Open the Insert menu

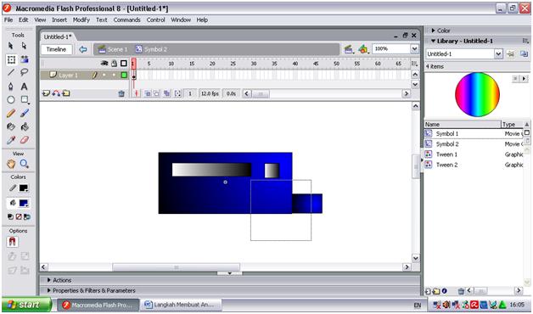click(x=59, y=20)
